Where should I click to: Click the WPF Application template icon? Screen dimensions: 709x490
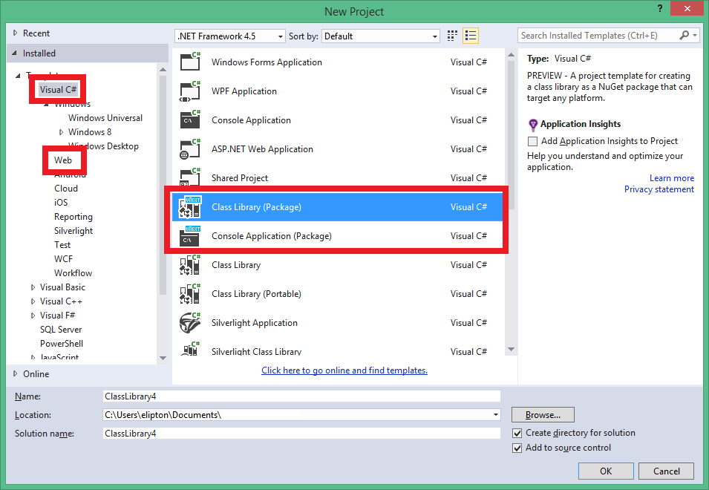pyautogui.click(x=190, y=91)
